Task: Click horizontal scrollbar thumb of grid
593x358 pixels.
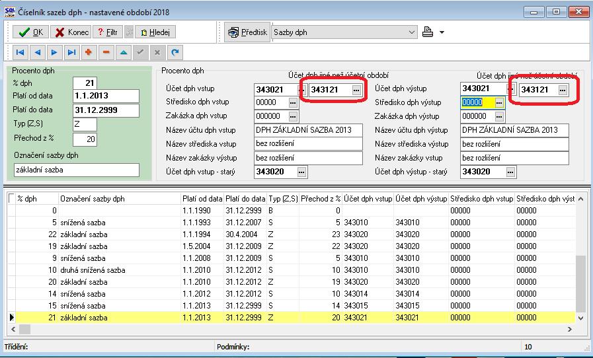Action: tap(24, 330)
